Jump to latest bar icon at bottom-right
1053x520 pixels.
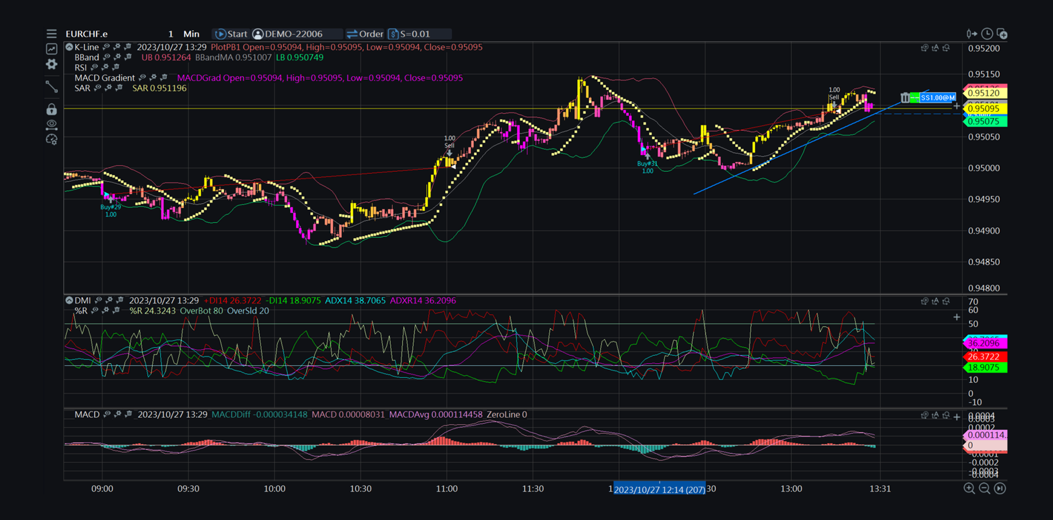click(1000, 489)
